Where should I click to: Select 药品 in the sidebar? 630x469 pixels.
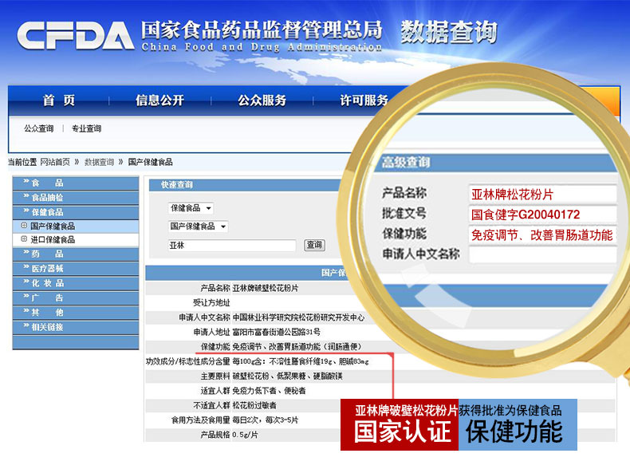click(x=76, y=254)
